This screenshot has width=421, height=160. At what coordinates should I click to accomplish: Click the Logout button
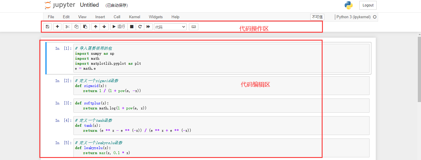click(x=368, y=5)
